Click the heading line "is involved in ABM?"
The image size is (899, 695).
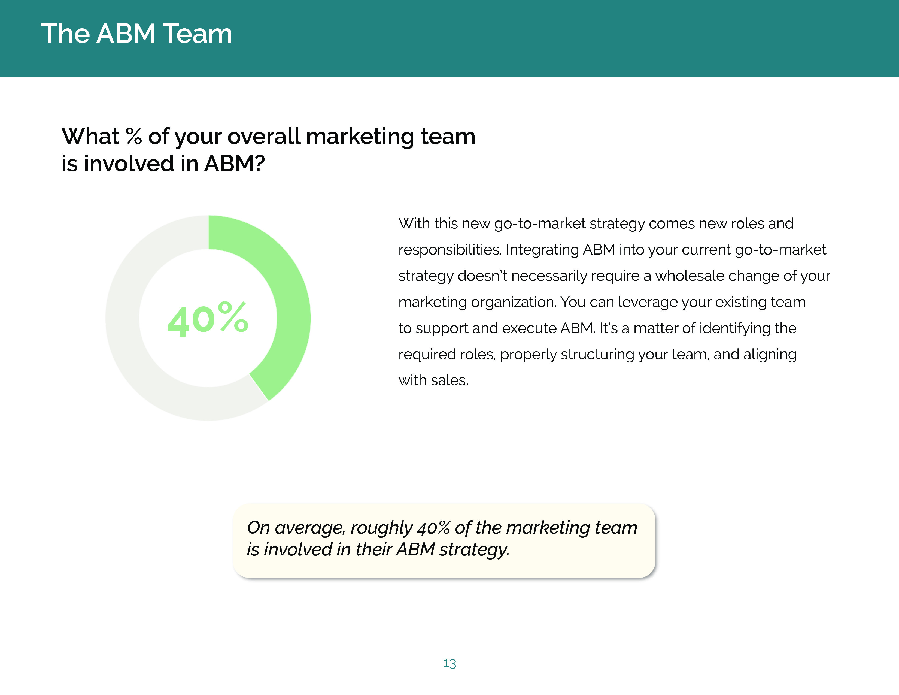click(163, 164)
